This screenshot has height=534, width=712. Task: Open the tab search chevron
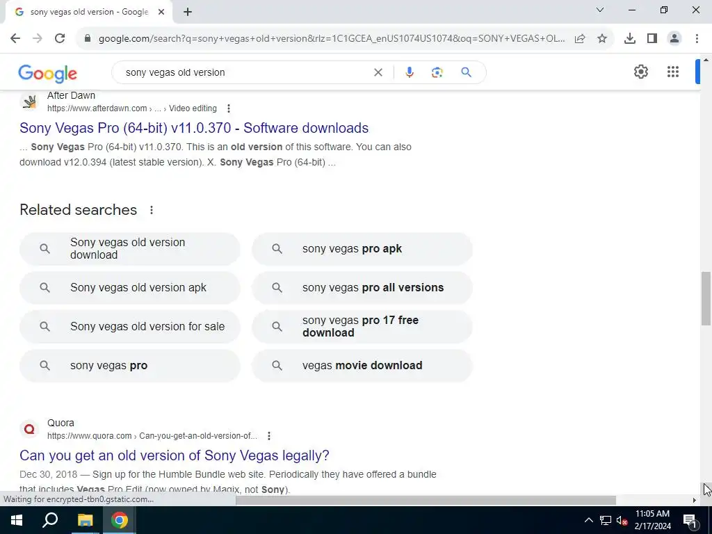click(x=600, y=10)
